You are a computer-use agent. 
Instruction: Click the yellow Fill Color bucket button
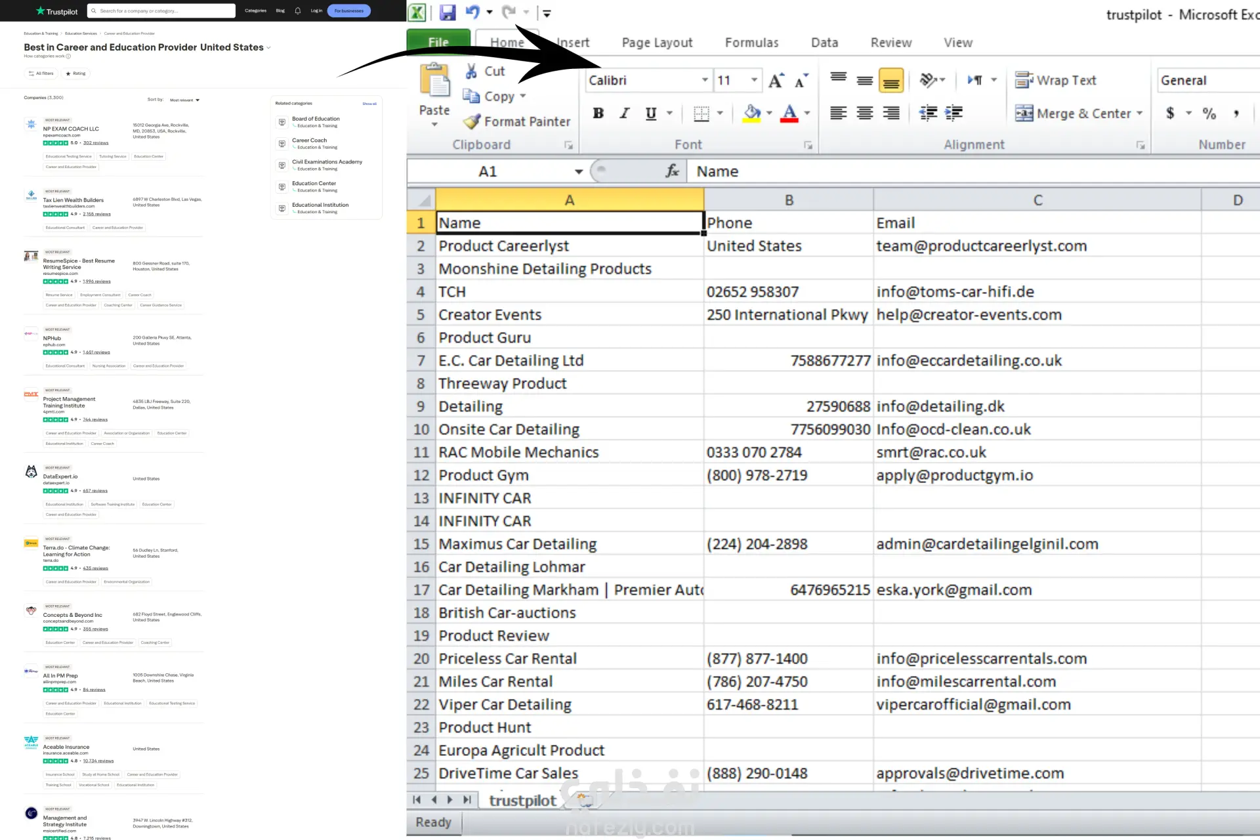point(752,113)
